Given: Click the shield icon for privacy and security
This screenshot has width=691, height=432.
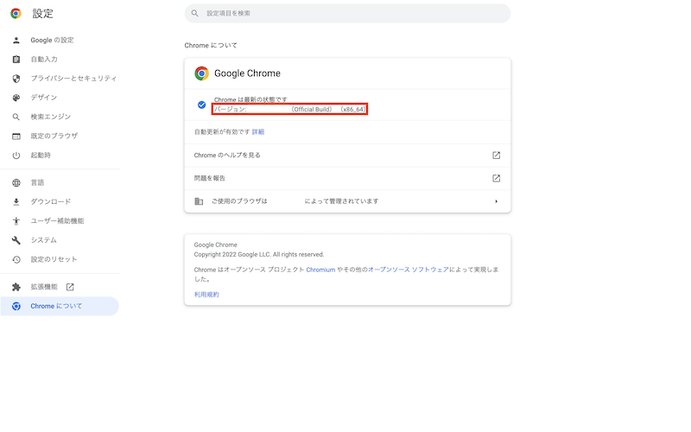Looking at the screenshot, I should (x=16, y=79).
